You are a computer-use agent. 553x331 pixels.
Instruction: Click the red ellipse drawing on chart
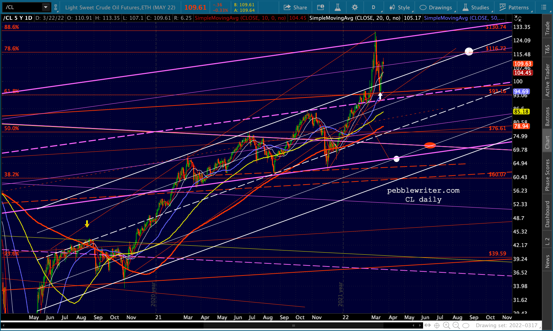pyautogui.click(x=430, y=145)
